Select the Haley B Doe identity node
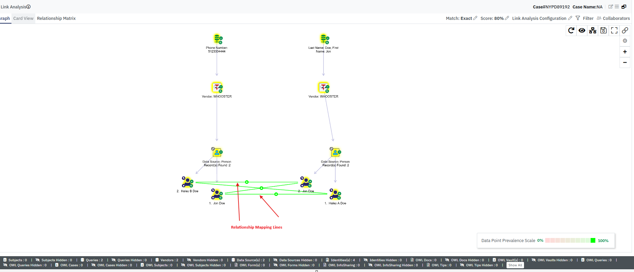Image resolution: width=634 pixels, height=272 pixels. 187,182
